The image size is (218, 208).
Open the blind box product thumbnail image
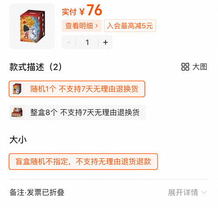tap(32, 26)
